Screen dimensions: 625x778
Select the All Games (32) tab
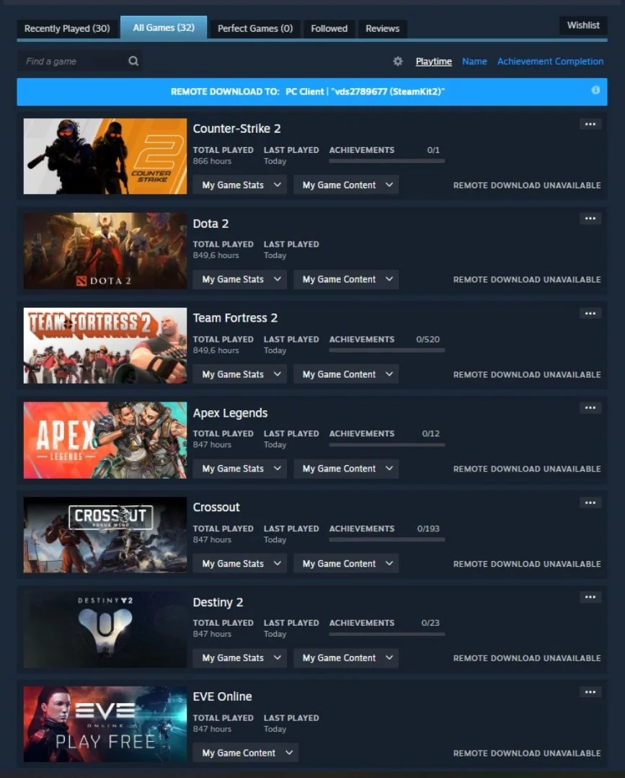164,28
